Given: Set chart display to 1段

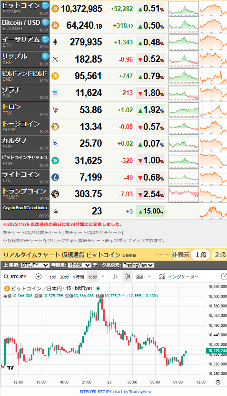Looking at the screenshot, I should pyautogui.click(x=201, y=255).
